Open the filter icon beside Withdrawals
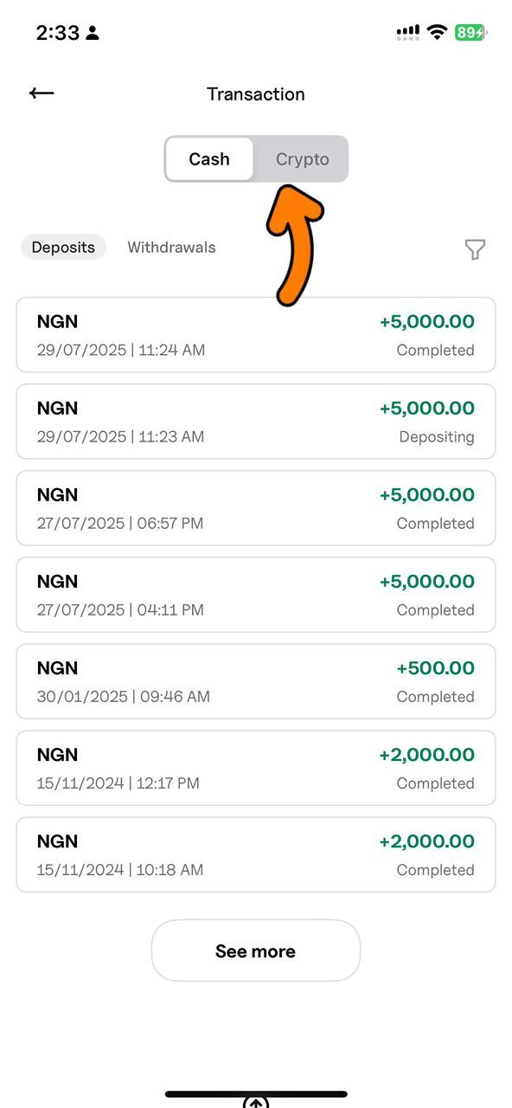Screen dimensions: 512x1108 coord(476,249)
